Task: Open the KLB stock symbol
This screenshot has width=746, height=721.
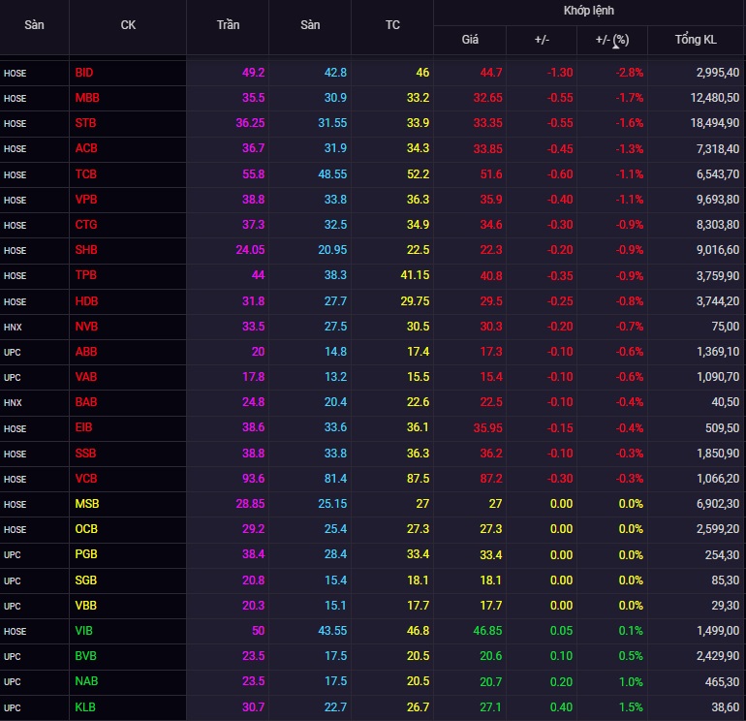Action: pyautogui.click(x=86, y=707)
